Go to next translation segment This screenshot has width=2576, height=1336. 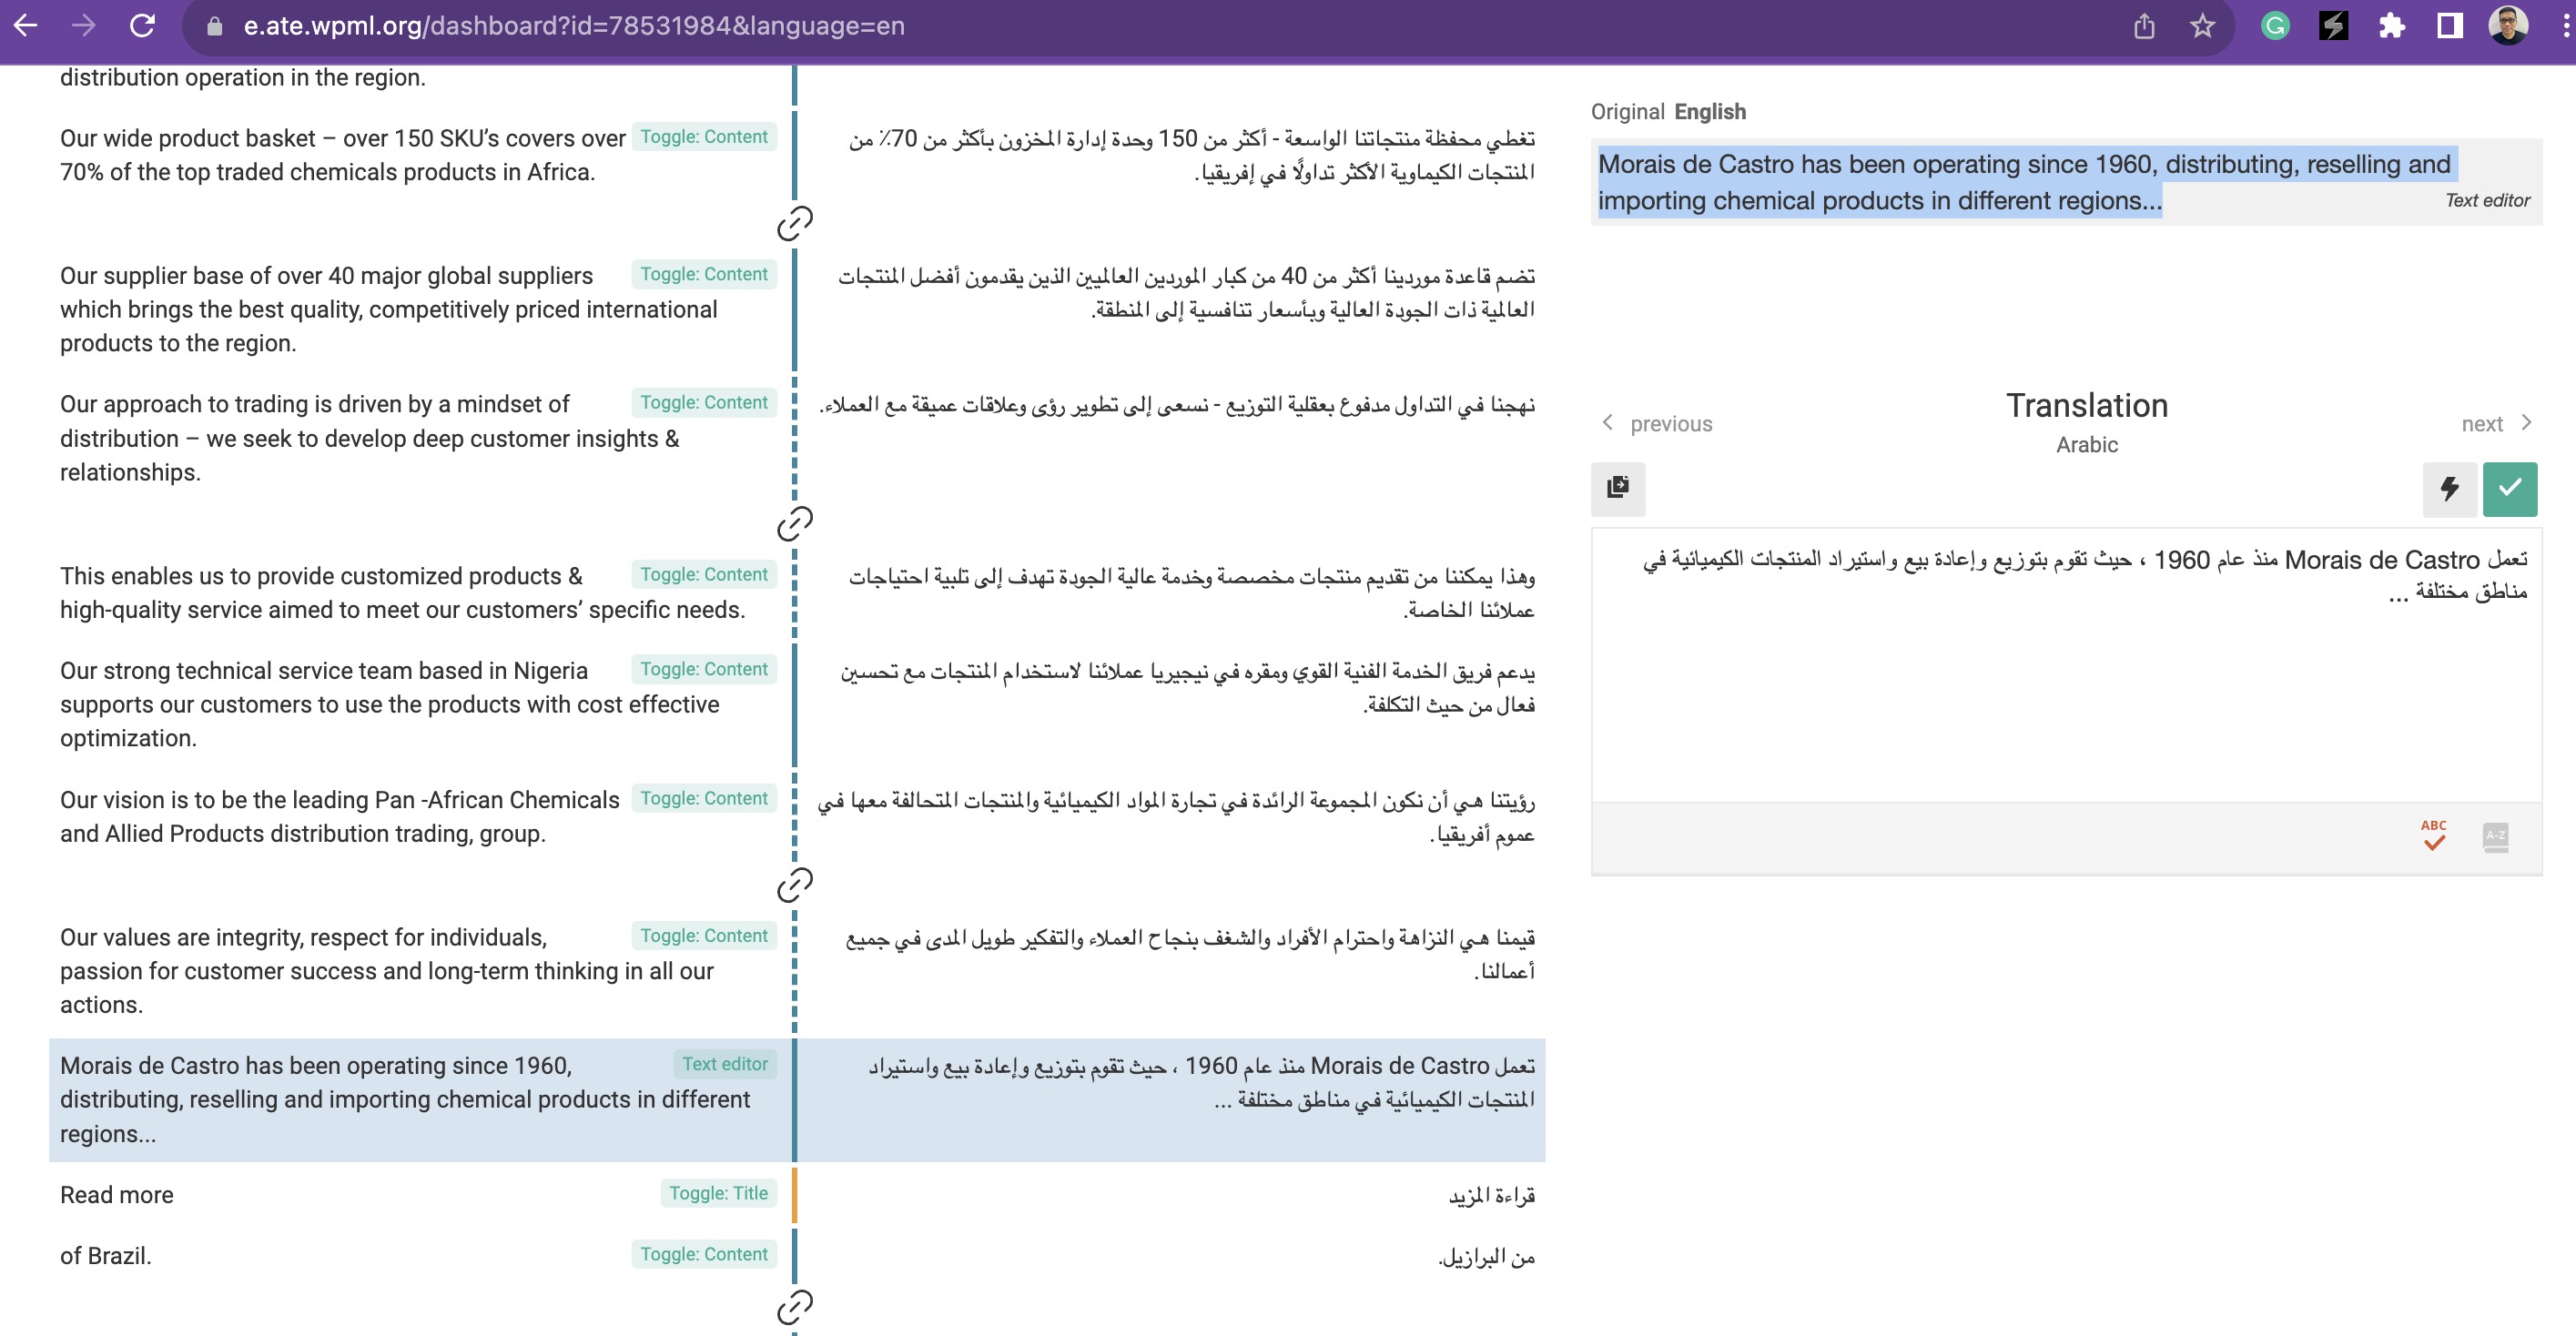[x=2497, y=423]
